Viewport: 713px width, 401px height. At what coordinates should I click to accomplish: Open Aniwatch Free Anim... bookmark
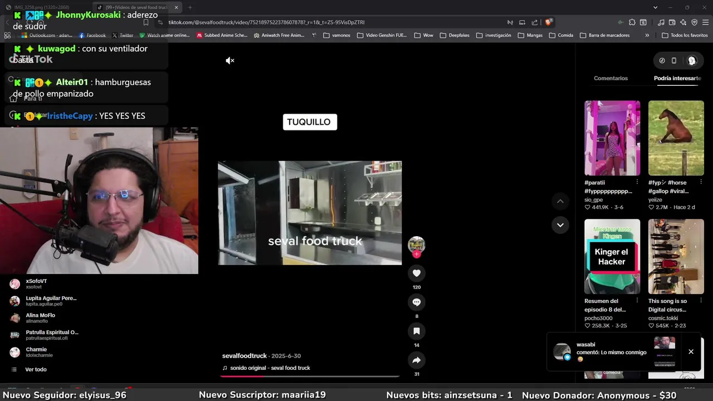(279, 35)
